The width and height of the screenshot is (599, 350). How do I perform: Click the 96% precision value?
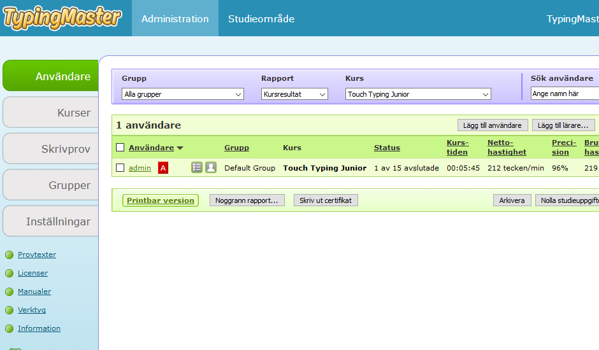pyautogui.click(x=560, y=168)
